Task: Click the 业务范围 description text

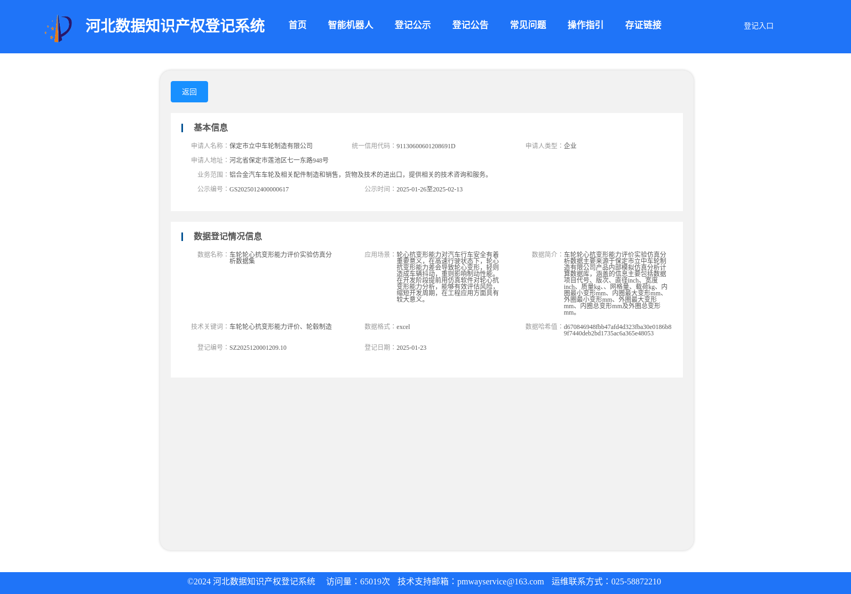Action: tap(361, 174)
